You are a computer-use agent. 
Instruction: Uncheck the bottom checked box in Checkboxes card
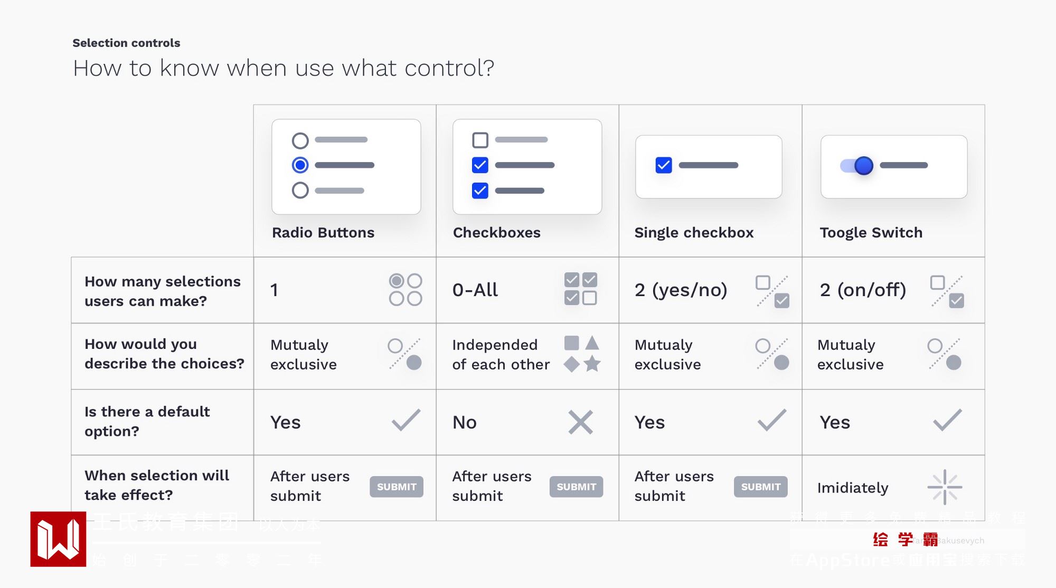(480, 191)
